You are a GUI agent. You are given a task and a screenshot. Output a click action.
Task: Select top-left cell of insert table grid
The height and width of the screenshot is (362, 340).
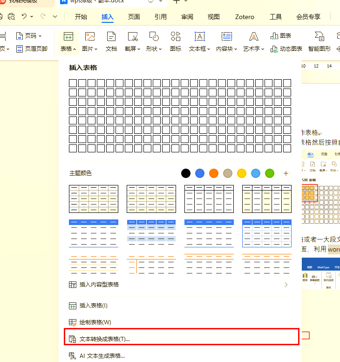(73, 83)
